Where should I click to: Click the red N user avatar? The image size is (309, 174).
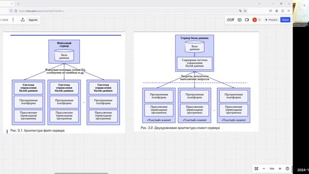click(x=254, y=20)
